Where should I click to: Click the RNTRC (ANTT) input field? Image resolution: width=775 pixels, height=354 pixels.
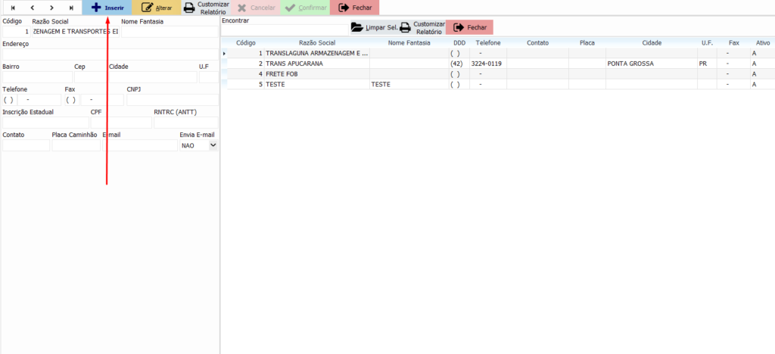[x=185, y=123]
